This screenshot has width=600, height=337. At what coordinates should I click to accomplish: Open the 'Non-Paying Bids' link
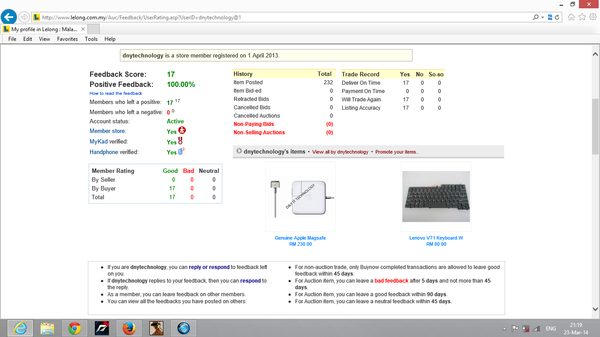[254, 124]
